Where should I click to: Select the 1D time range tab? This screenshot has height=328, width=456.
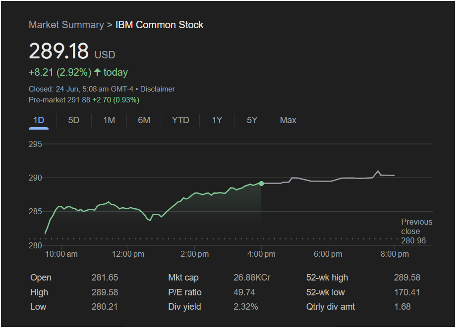point(39,120)
